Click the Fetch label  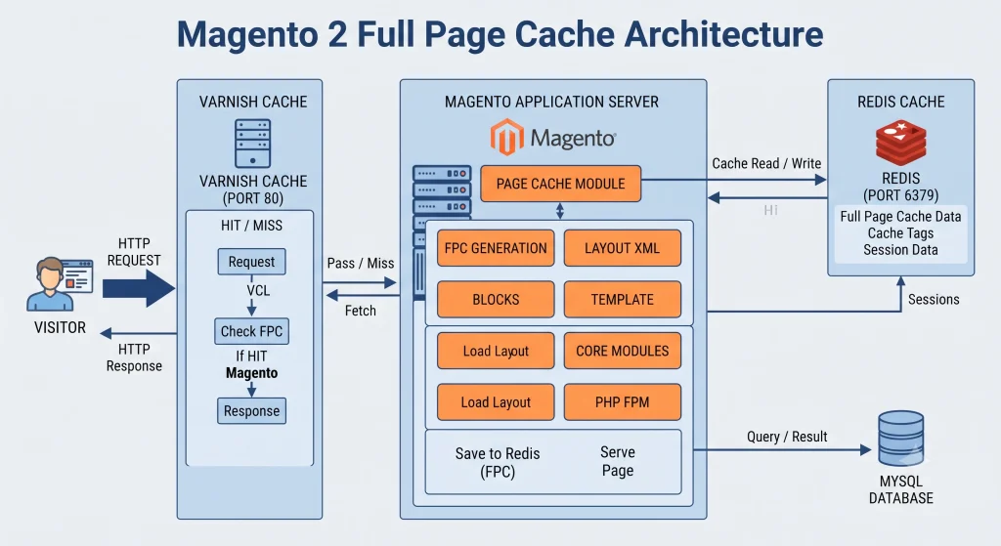point(361,311)
